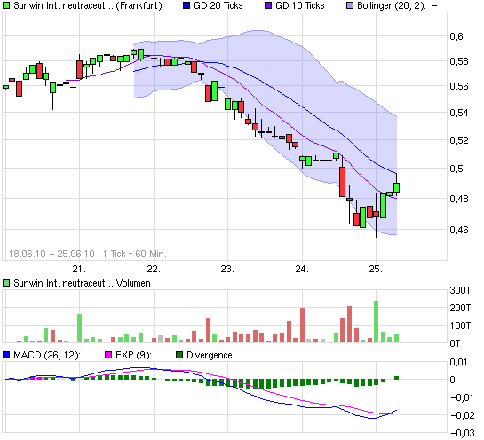Click the 0,48 price axis label
This screenshot has width=484, height=440.
(x=459, y=199)
